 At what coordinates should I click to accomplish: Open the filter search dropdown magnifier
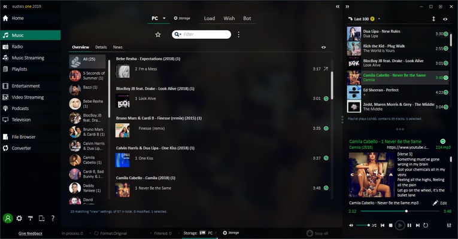[178, 35]
